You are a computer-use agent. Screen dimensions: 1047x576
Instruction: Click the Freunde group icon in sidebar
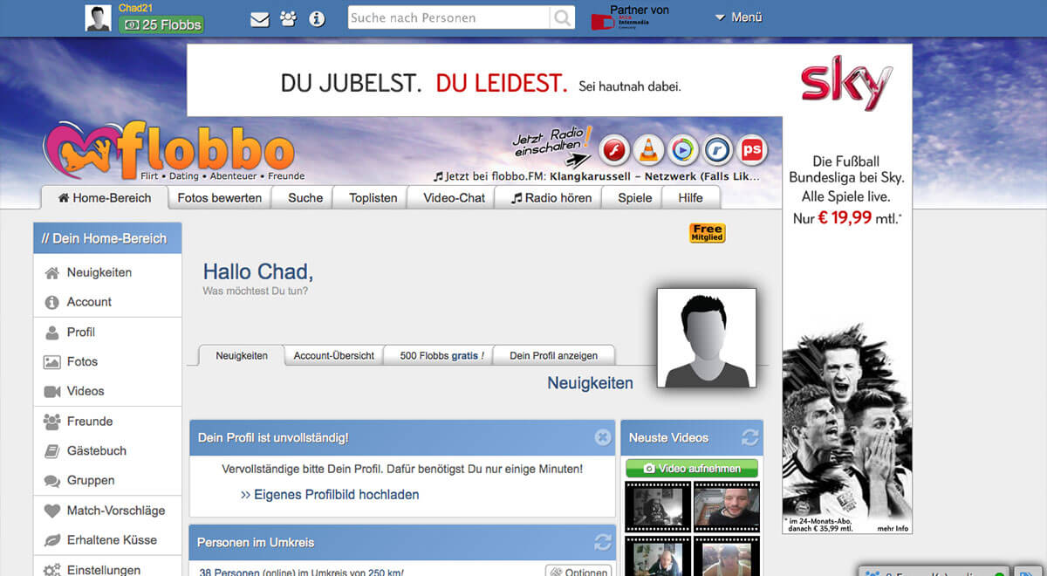tap(51, 422)
